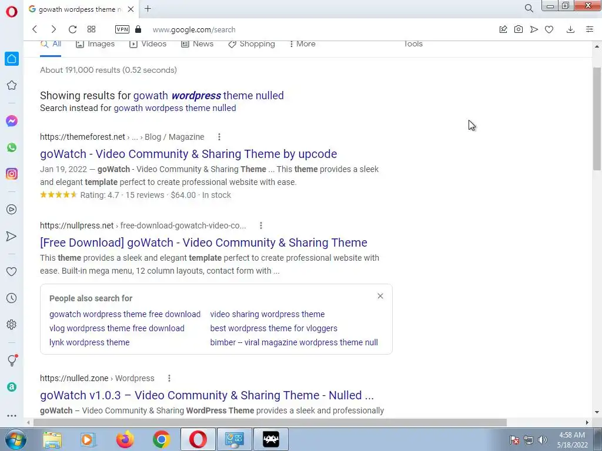Open sidebar Settings gear icon

(x=12, y=324)
